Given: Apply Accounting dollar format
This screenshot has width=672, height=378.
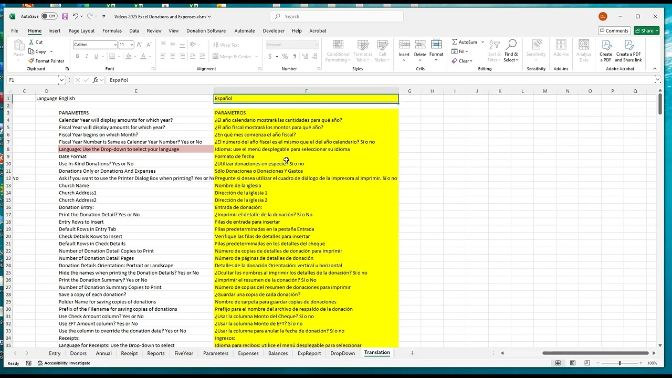Looking at the screenshot, I should (270, 56).
